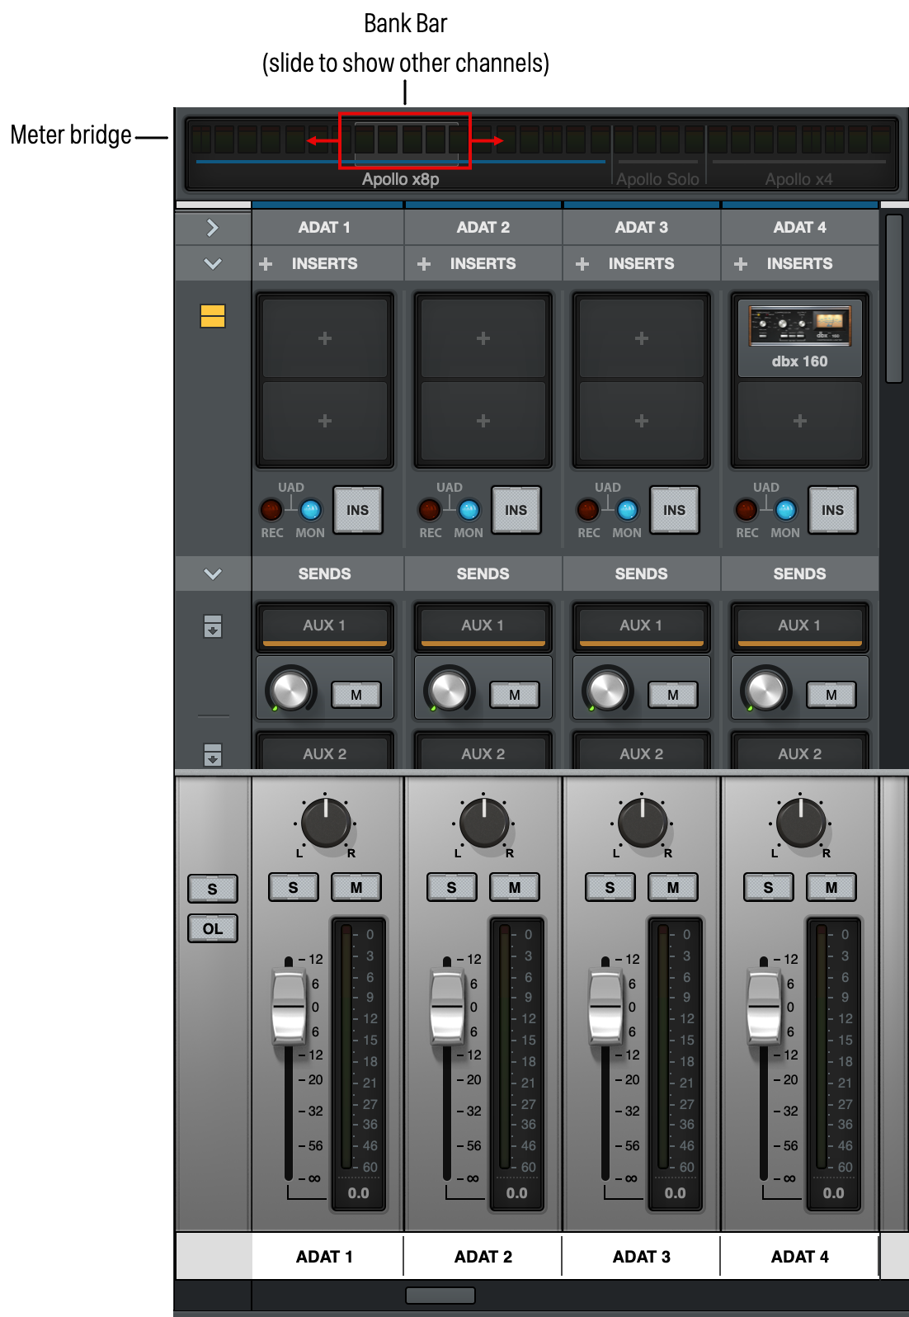The image size is (909, 1317).
Task: Add a plugin in ADAT 1's second insert slot
Action: (325, 421)
